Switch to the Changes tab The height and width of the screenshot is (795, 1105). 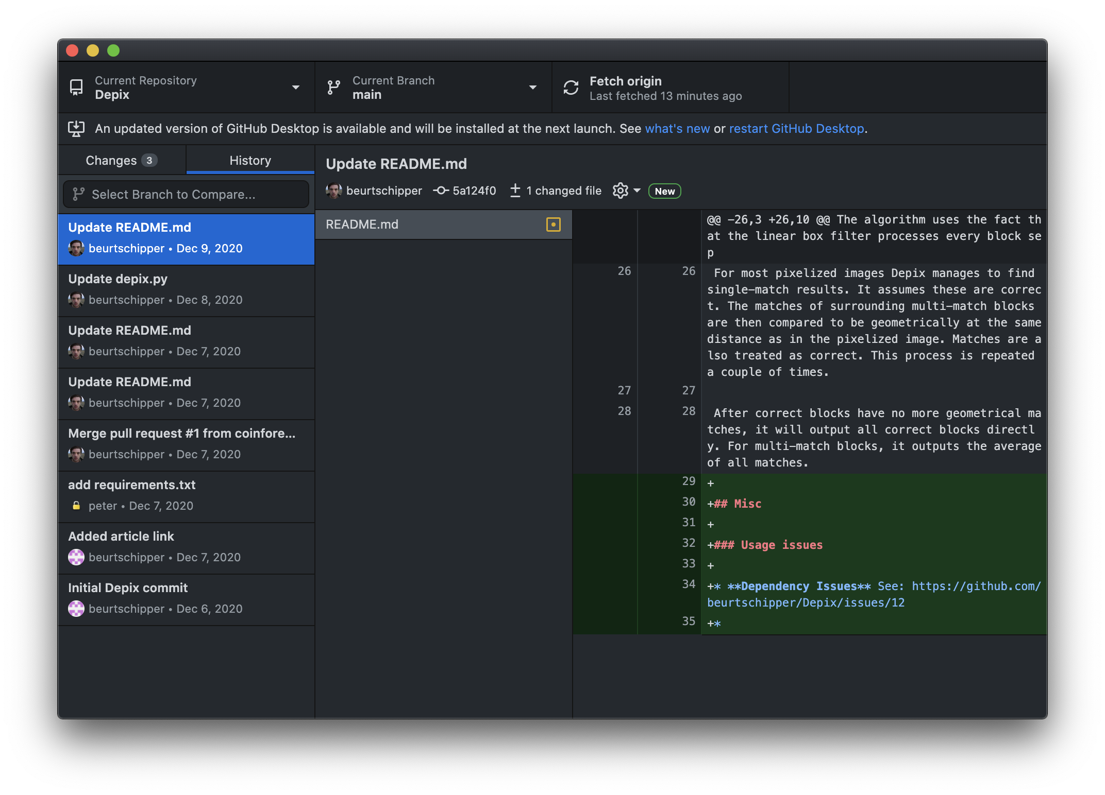point(112,160)
